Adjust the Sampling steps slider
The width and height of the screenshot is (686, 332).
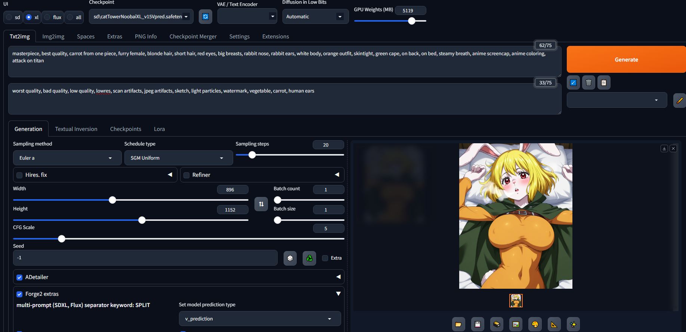[x=290, y=155]
